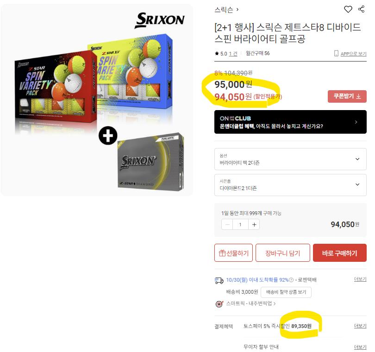
Task: Increase quantity with the plus button
Action: [254, 224]
